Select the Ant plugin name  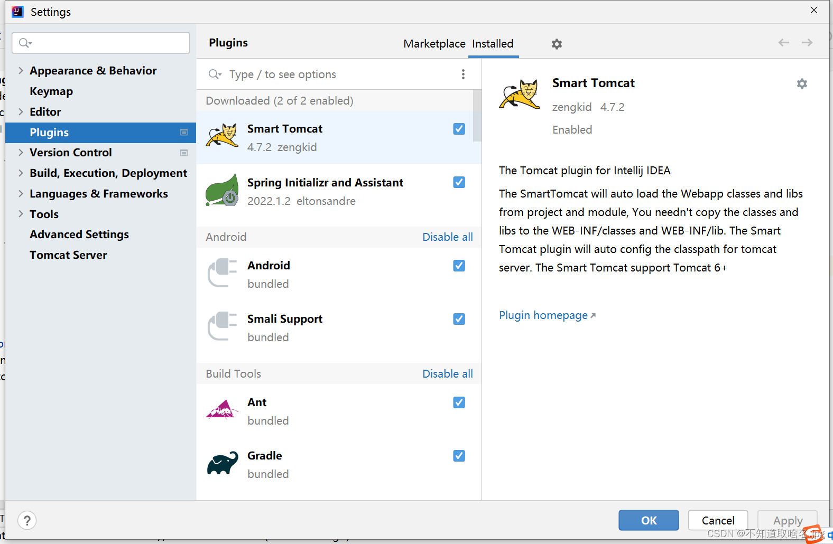click(257, 402)
